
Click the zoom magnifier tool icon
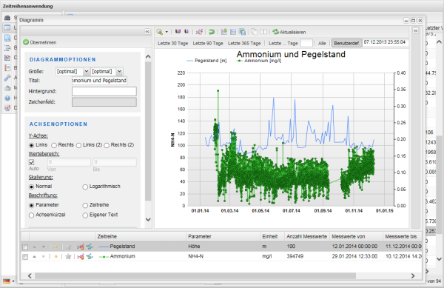click(x=159, y=32)
